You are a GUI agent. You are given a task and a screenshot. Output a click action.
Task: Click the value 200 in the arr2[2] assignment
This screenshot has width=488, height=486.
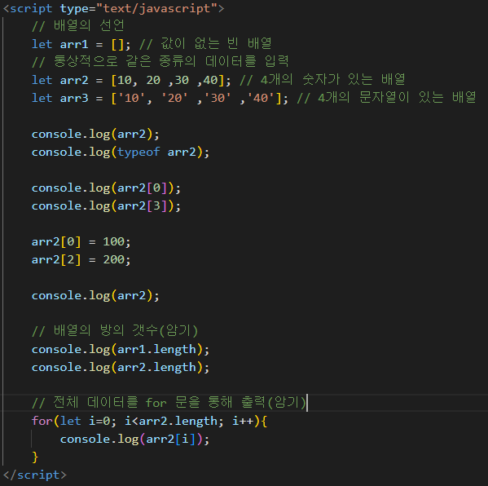[x=114, y=259]
